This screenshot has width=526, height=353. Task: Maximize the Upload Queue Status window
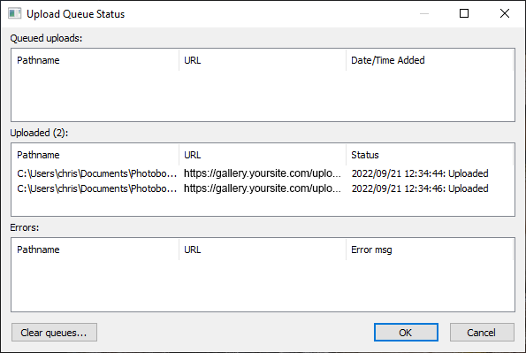point(464,13)
